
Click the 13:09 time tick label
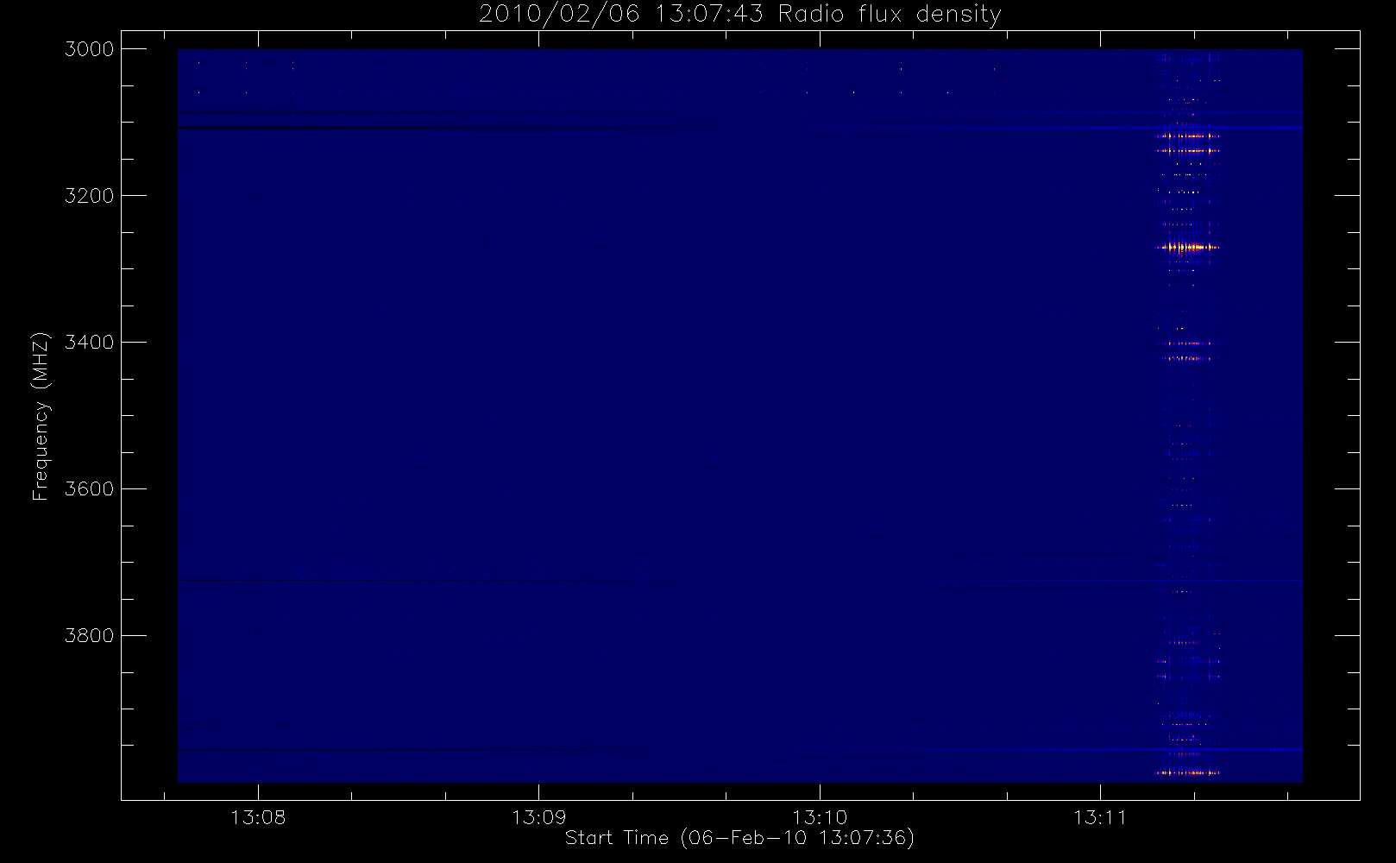tap(539, 817)
